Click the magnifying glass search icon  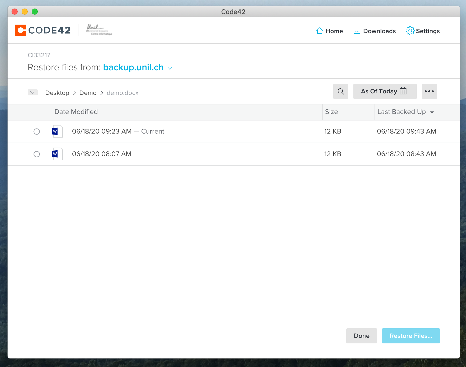[x=341, y=91]
